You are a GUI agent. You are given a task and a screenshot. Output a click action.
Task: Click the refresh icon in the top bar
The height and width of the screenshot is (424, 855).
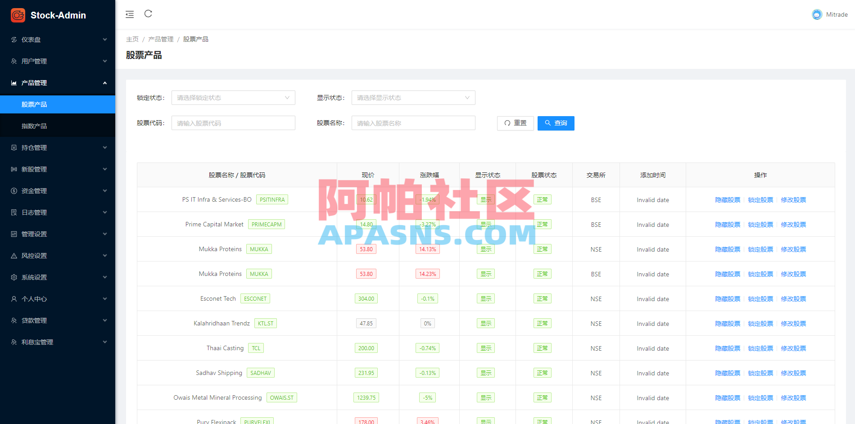point(148,14)
